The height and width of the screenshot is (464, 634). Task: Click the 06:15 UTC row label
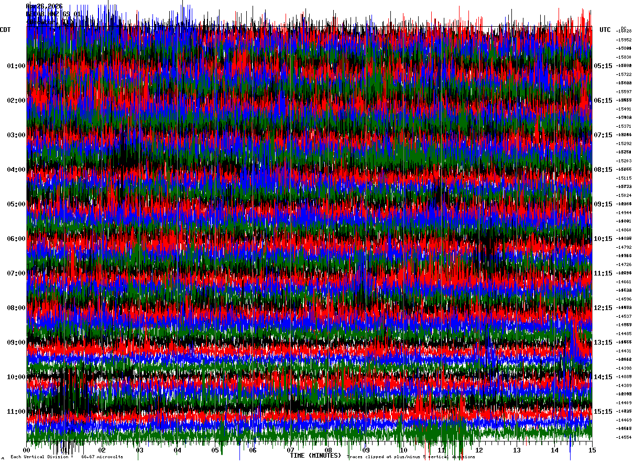point(603,101)
